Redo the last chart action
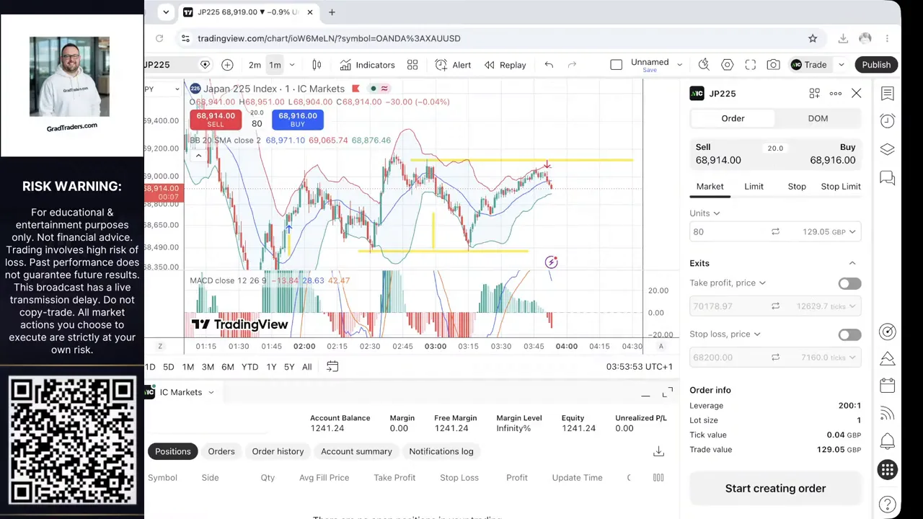 coord(572,65)
